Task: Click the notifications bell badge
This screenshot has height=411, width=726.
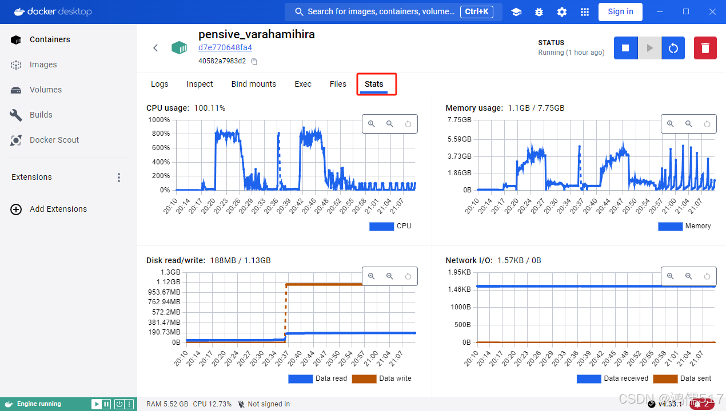Action: (701, 404)
